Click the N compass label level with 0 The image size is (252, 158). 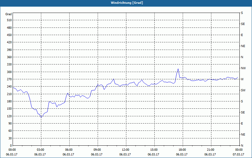[x=242, y=145]
